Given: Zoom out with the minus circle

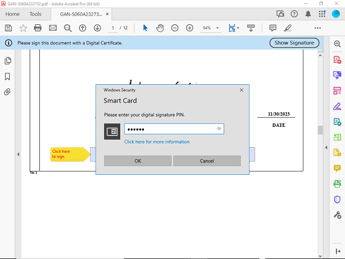Looking at the screenshot, I should (x=175, y=28).
